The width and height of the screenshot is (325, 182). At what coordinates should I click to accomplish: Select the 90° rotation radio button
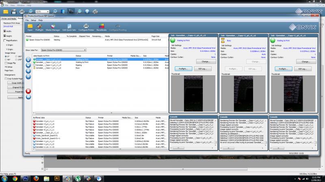(6, 59)
